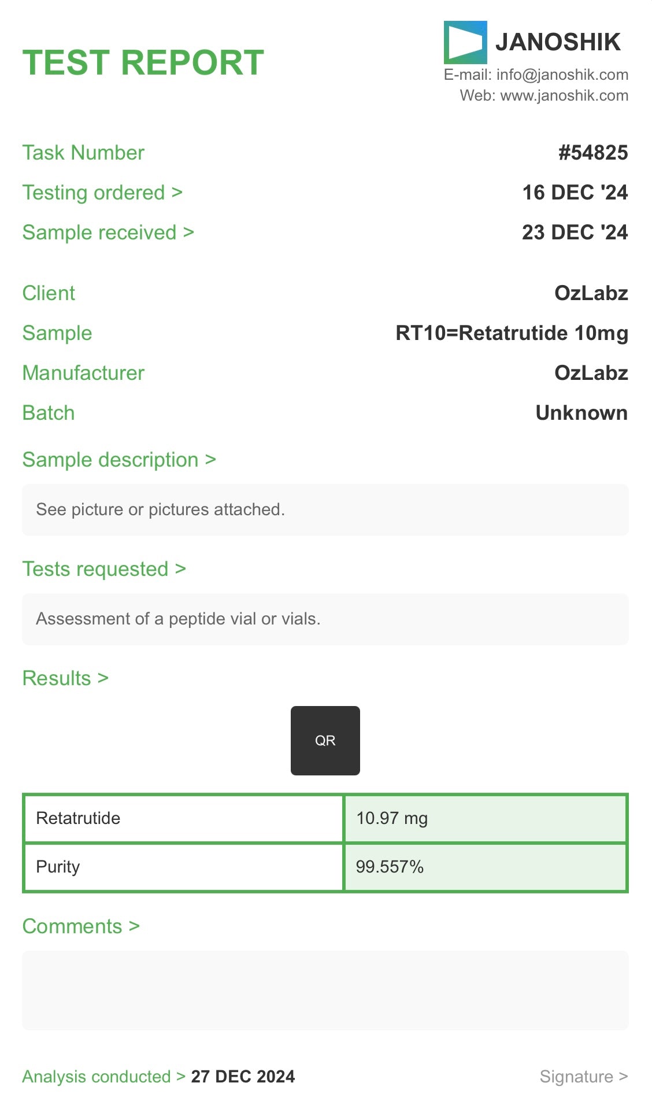Select the 99.557% purity cell
Viewport: 652px width, 1105px height.
click(485, 867)
